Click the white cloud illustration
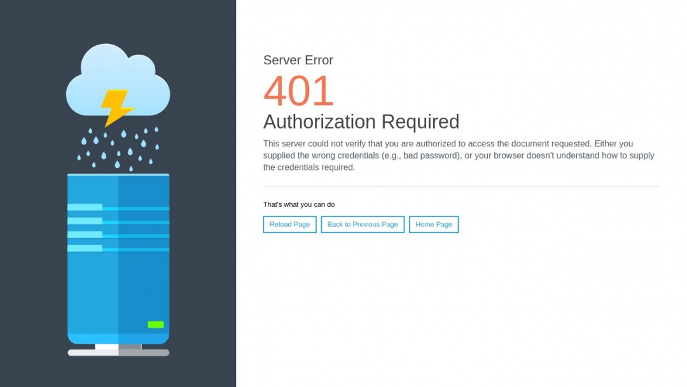Screen dimensions: 687x387 (x=118, y=73)
